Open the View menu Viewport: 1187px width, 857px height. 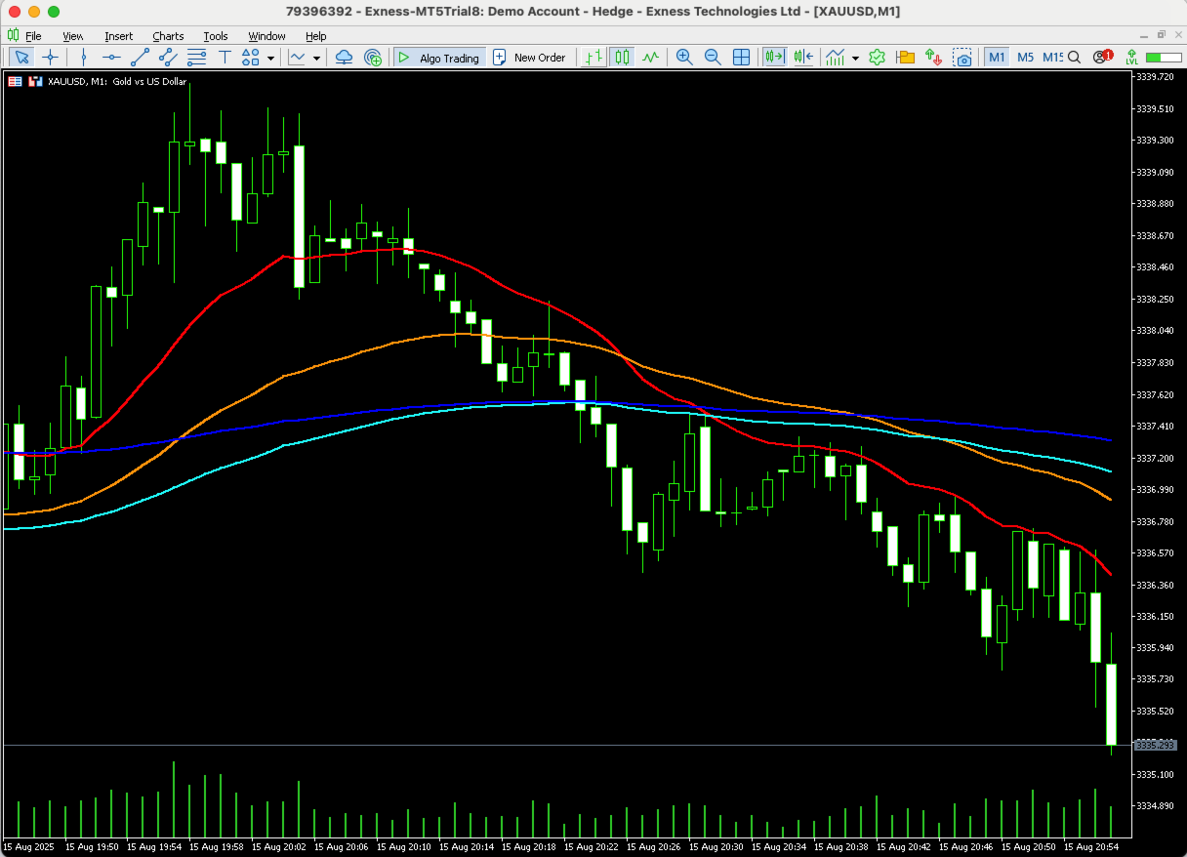tap(73, 36)
